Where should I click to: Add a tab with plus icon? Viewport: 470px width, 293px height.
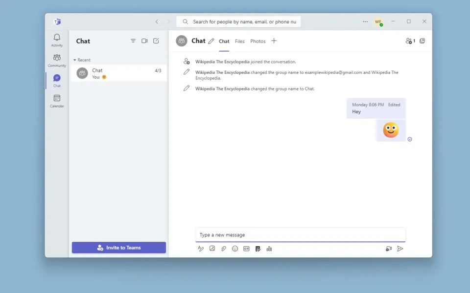point(274,41)
